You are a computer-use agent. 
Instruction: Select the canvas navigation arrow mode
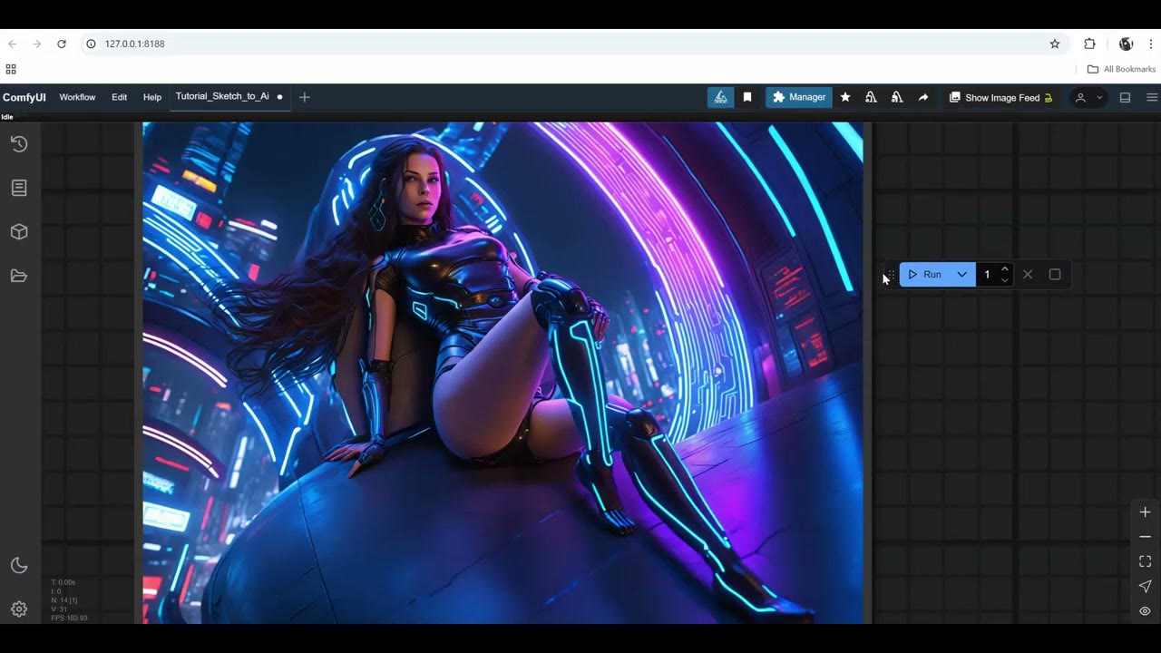1145,587
